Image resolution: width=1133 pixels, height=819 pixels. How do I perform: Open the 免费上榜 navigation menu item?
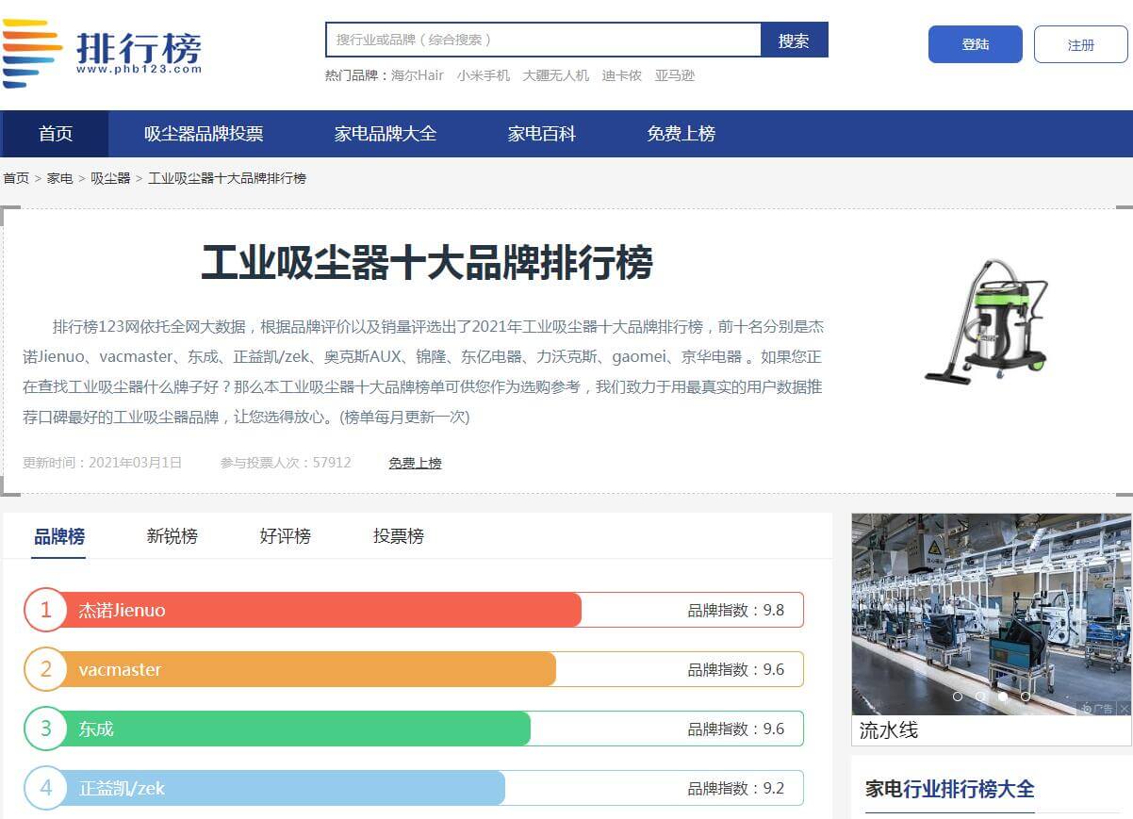(x=681, y=134)
